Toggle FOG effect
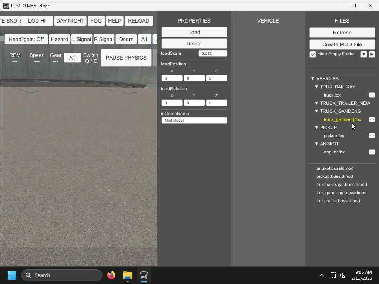379x284 pixels. 96,21
